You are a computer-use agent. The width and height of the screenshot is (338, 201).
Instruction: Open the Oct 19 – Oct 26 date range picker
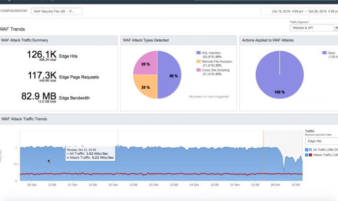[x=299, y=11]
